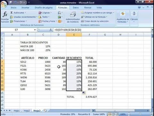
Task: Open the Administrador de nombres
Action: click(73, 17)
